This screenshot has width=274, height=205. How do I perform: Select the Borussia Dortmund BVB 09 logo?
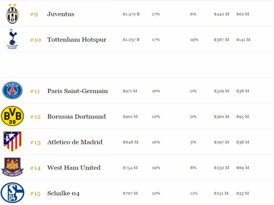(x=12, y=116)
